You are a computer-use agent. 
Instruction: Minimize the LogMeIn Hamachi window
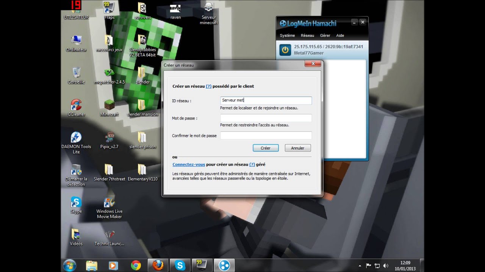354,22
